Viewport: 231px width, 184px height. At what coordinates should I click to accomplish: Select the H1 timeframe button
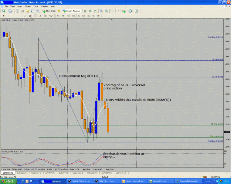point(78,16)
